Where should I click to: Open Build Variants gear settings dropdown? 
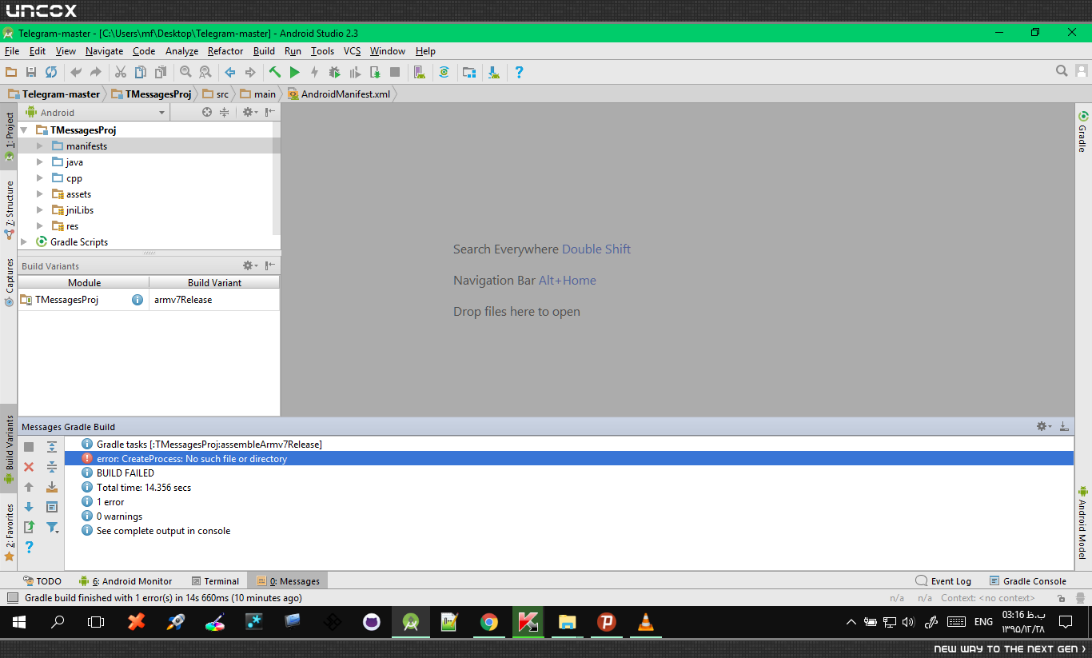249,265
